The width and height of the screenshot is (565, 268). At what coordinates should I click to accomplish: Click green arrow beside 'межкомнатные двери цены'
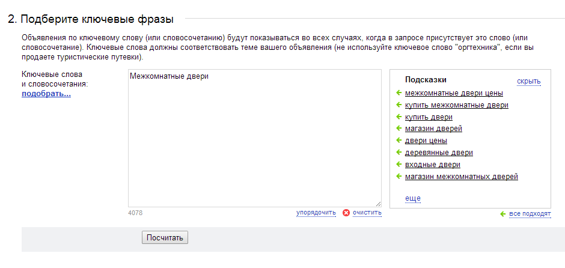coord(399,93)
